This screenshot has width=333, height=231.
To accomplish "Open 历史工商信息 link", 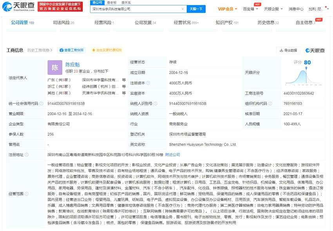I will pyautogui.click(x=40, y=51).
